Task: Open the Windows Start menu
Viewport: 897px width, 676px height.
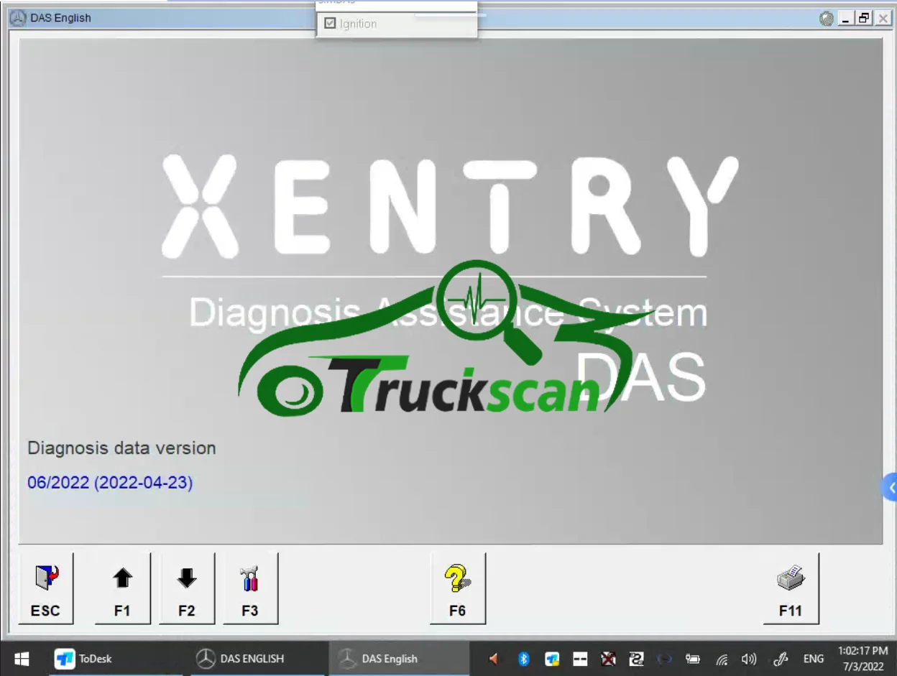Action: tap(22, 659)
